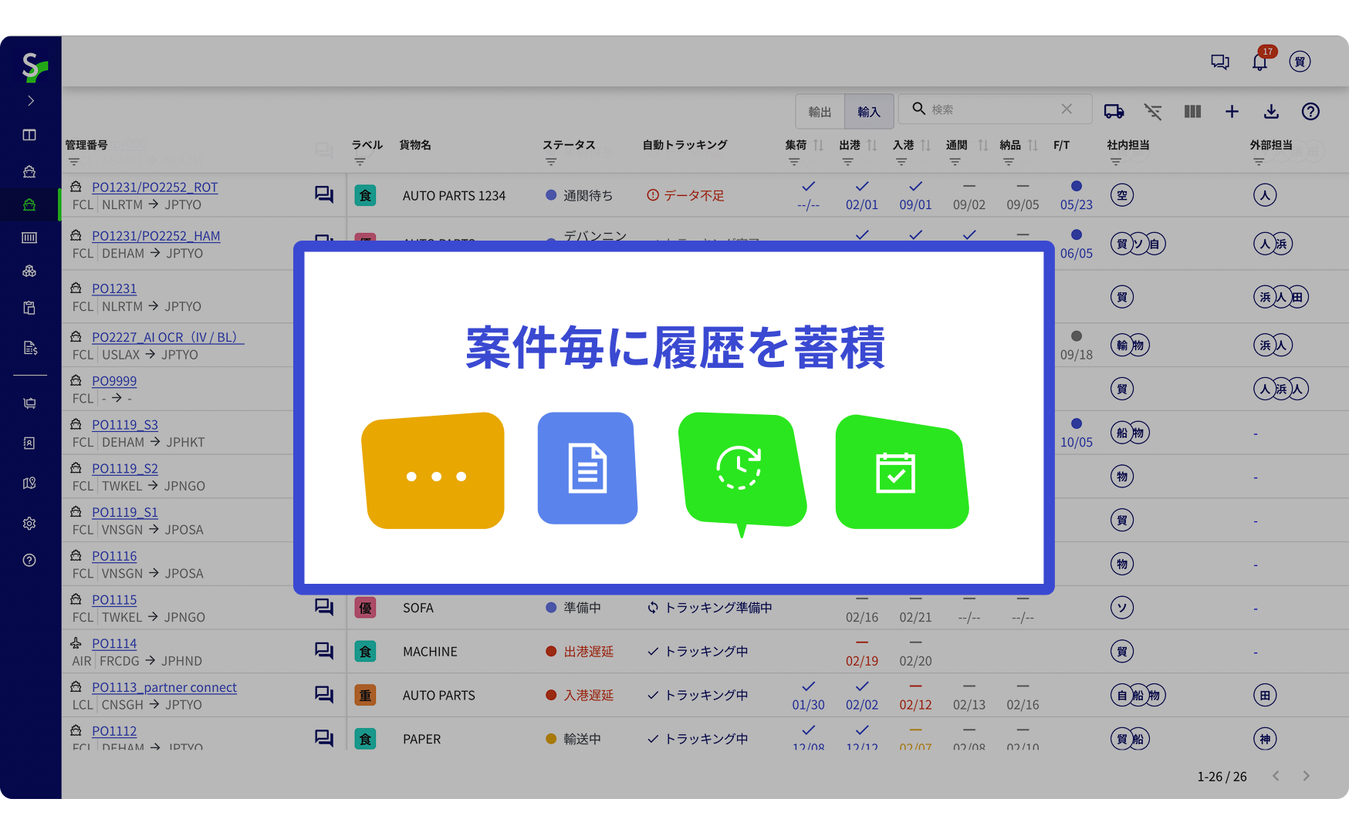Open settings gear in left sidebar

[x=29, y=524]
